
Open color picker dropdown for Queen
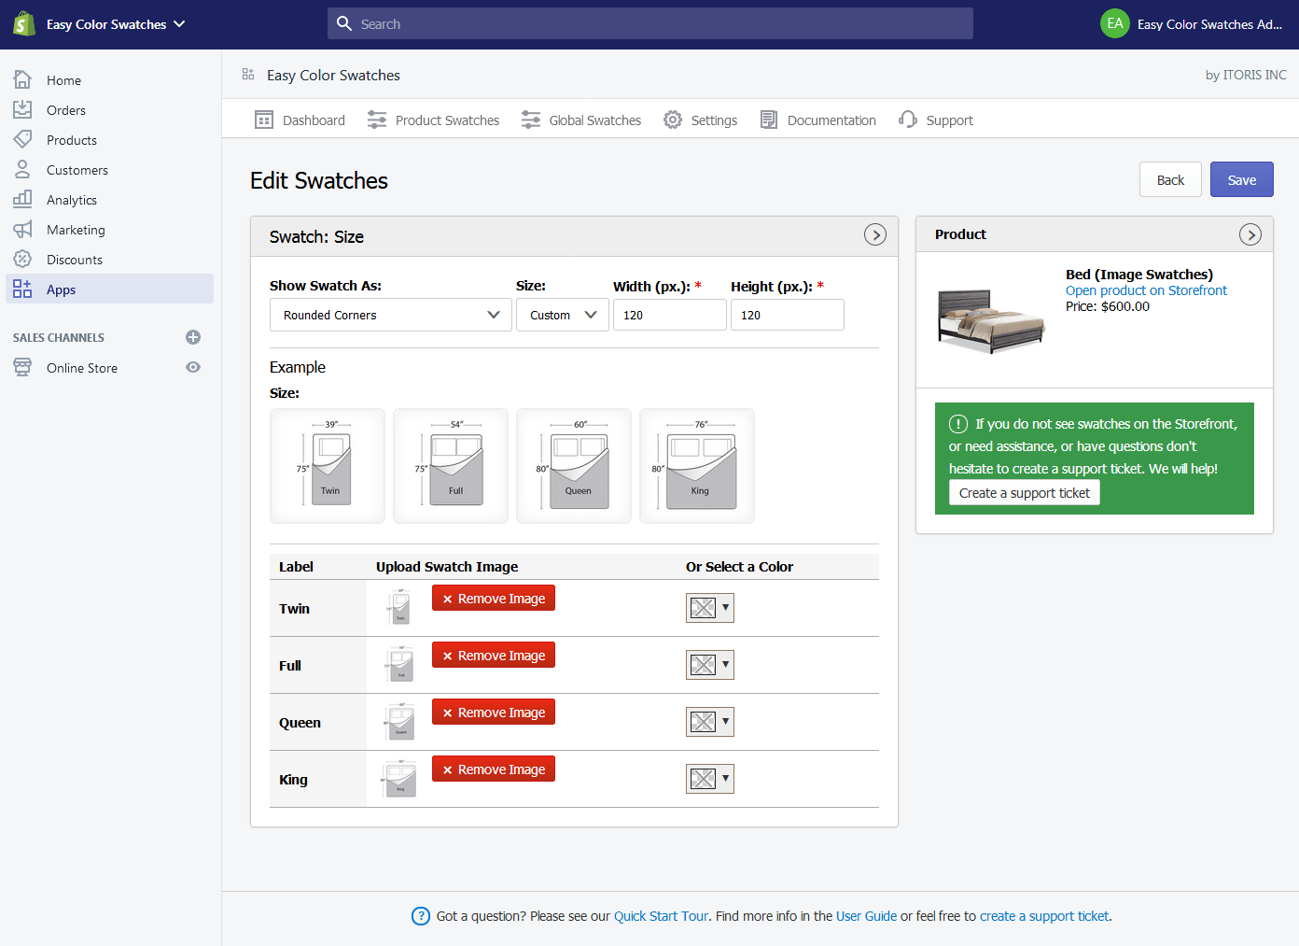[x=710, y=722]
